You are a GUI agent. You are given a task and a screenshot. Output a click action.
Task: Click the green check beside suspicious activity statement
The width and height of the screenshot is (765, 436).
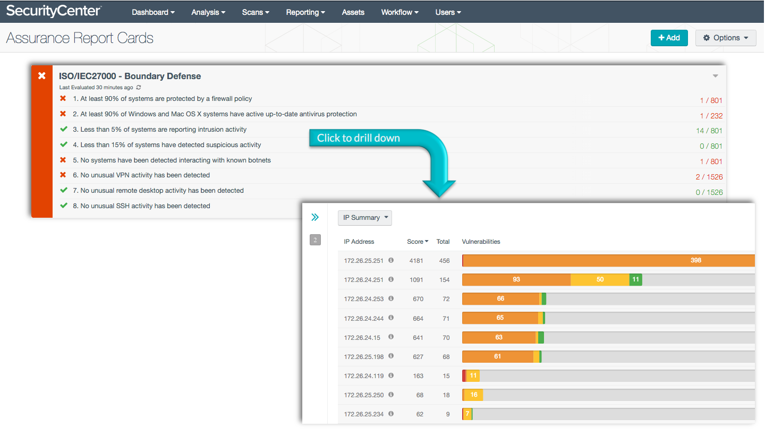tap(64, 144)
